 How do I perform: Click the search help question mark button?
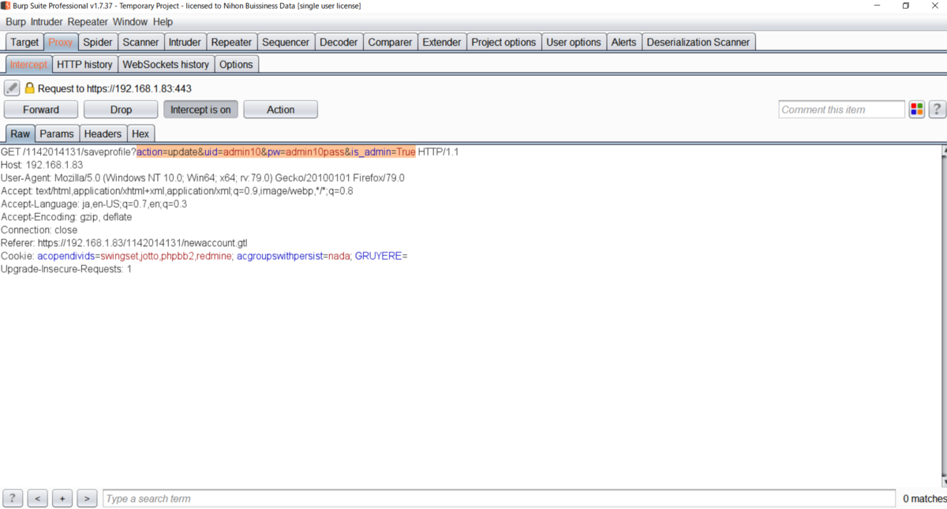tap(13, 499)
